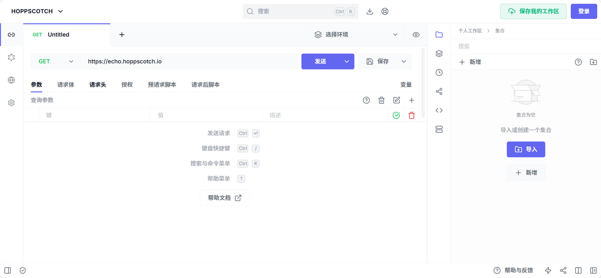Click the parameter 值 value field
The image size is (601, 278).
point(206,115)
